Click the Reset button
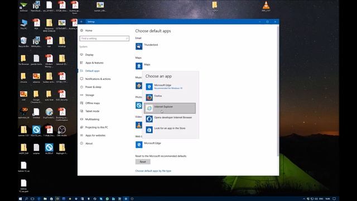The height and width of the screenshot is (201, 357). pos(143,162)
